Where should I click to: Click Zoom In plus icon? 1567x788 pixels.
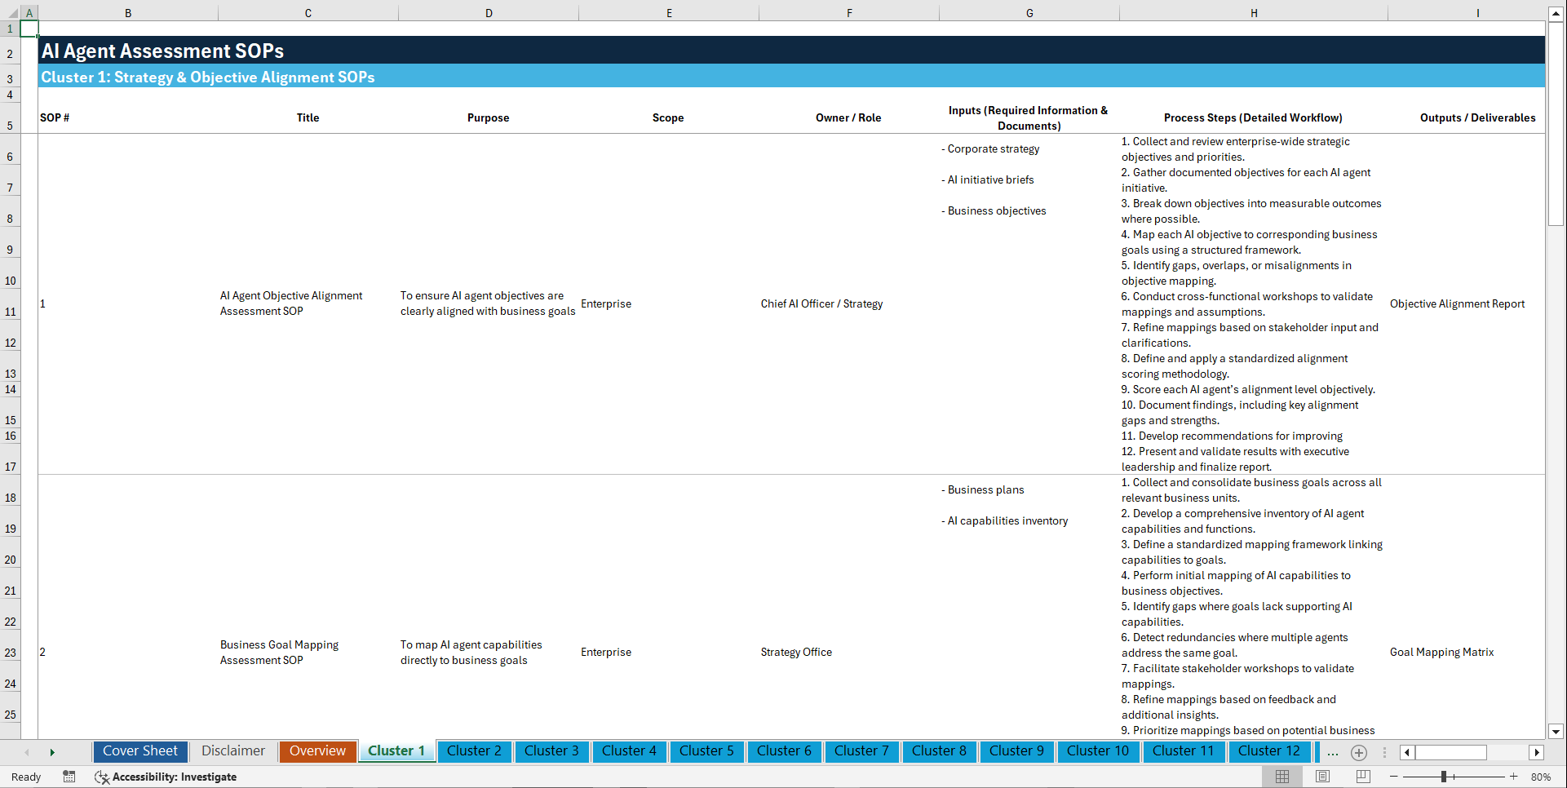coord(1515,777)
